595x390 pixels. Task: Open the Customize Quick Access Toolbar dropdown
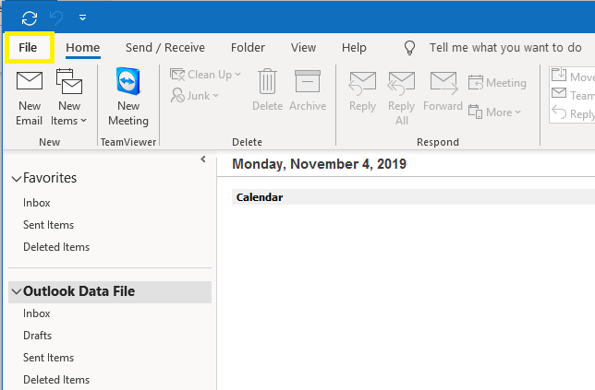coord(82,18)
